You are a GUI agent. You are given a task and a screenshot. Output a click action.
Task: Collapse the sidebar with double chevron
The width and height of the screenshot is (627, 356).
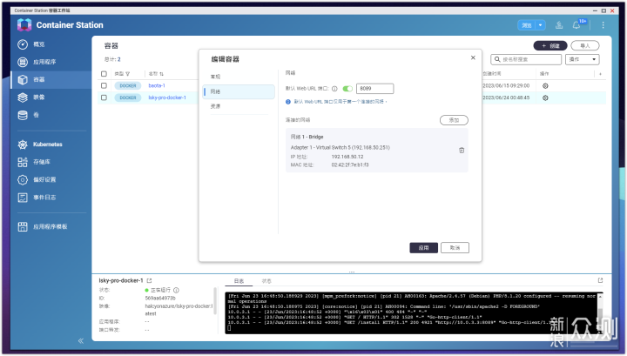point(81,341)
